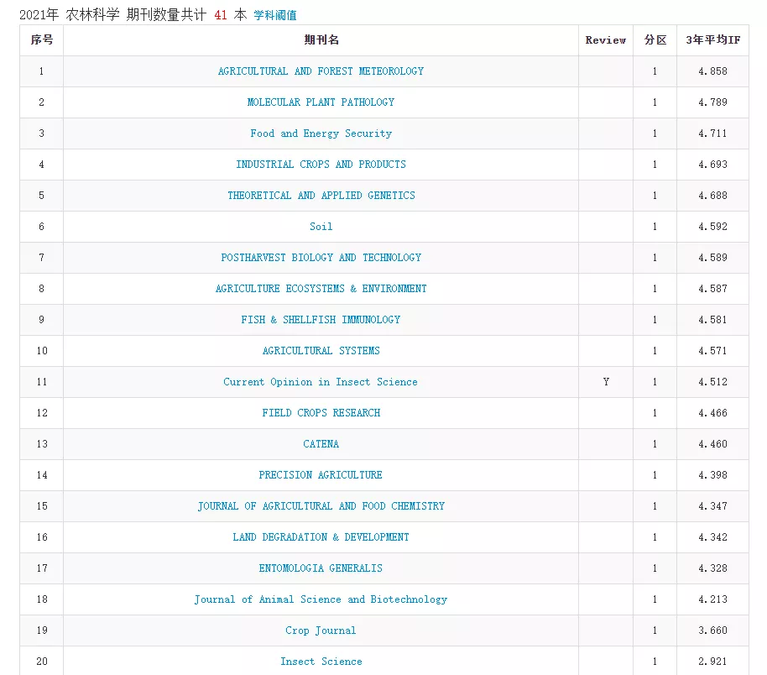Open JOURNAL OF AGRICULTURAL AND FOOD CHEMISTRY
Viewport: 767px width, 675px height.
pyautogui.click(x=321, y=506)
